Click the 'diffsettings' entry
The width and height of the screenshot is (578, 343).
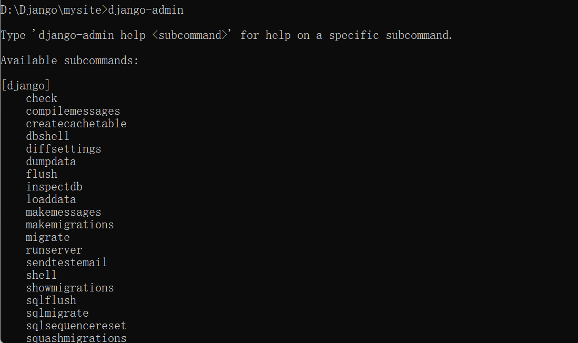pyautogui.click(x=64, y=149)
